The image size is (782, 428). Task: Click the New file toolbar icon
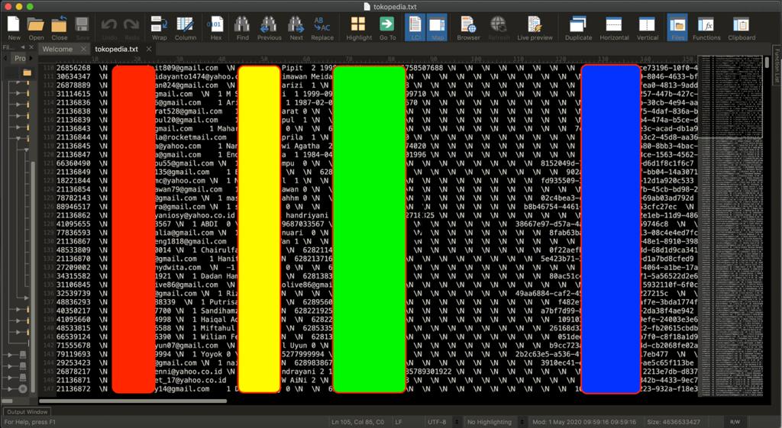click(14, 27)
